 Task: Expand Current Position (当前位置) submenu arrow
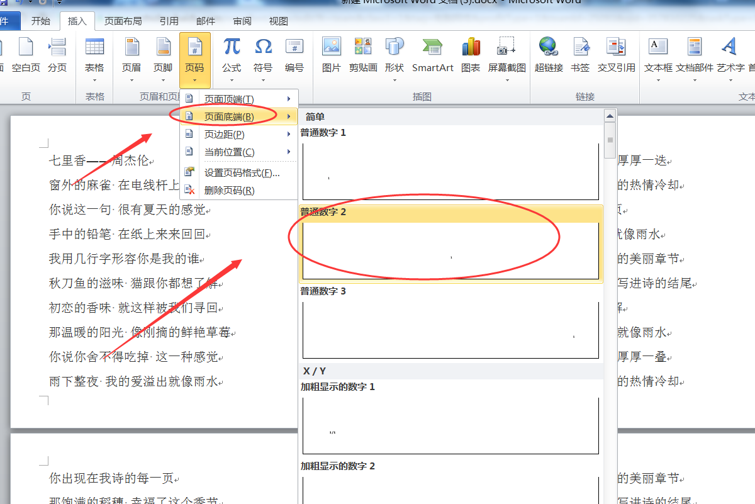pos(289,152)
